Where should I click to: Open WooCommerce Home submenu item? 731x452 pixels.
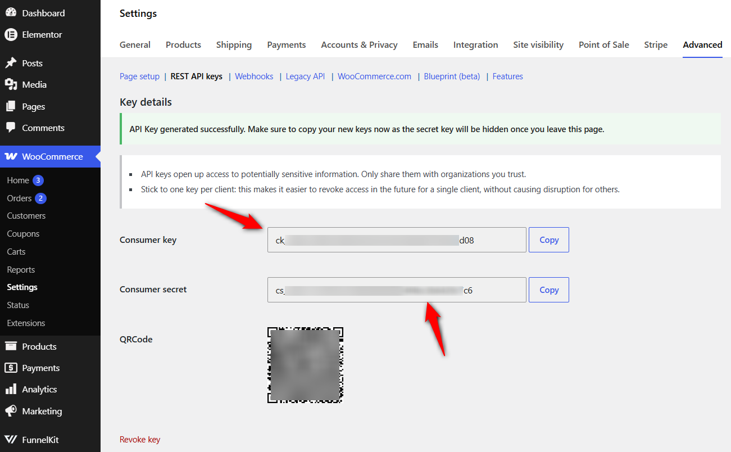point(18,180)
